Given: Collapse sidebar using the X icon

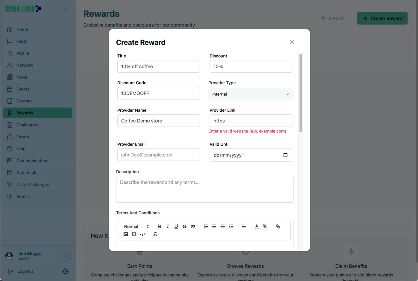Looking at the screenshot, I should pos(66,9).
